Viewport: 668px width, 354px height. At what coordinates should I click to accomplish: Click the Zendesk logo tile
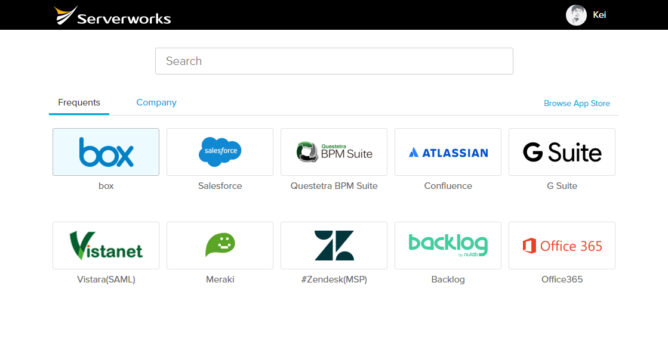click(x=334, y=246)
